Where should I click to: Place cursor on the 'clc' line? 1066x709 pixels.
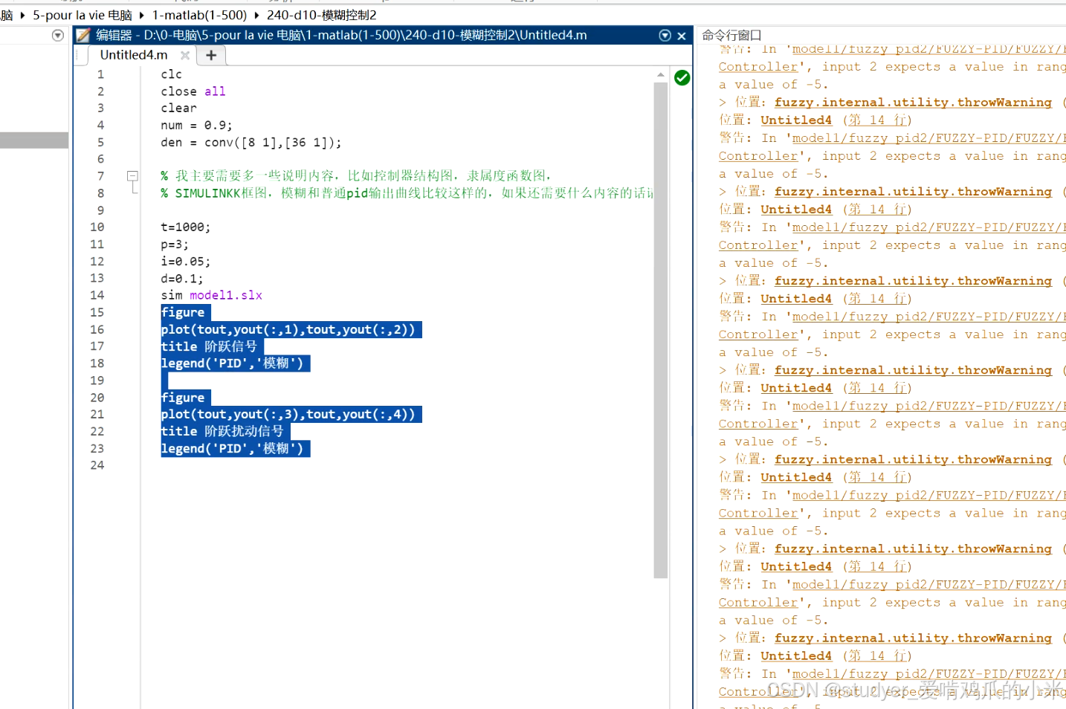pyautogui.click(x=171, y=74)
